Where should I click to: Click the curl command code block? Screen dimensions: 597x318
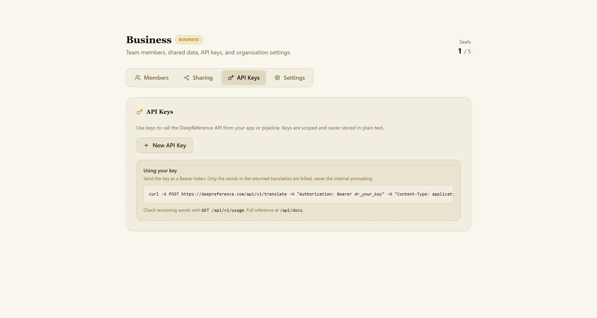(x=298, y=194)
